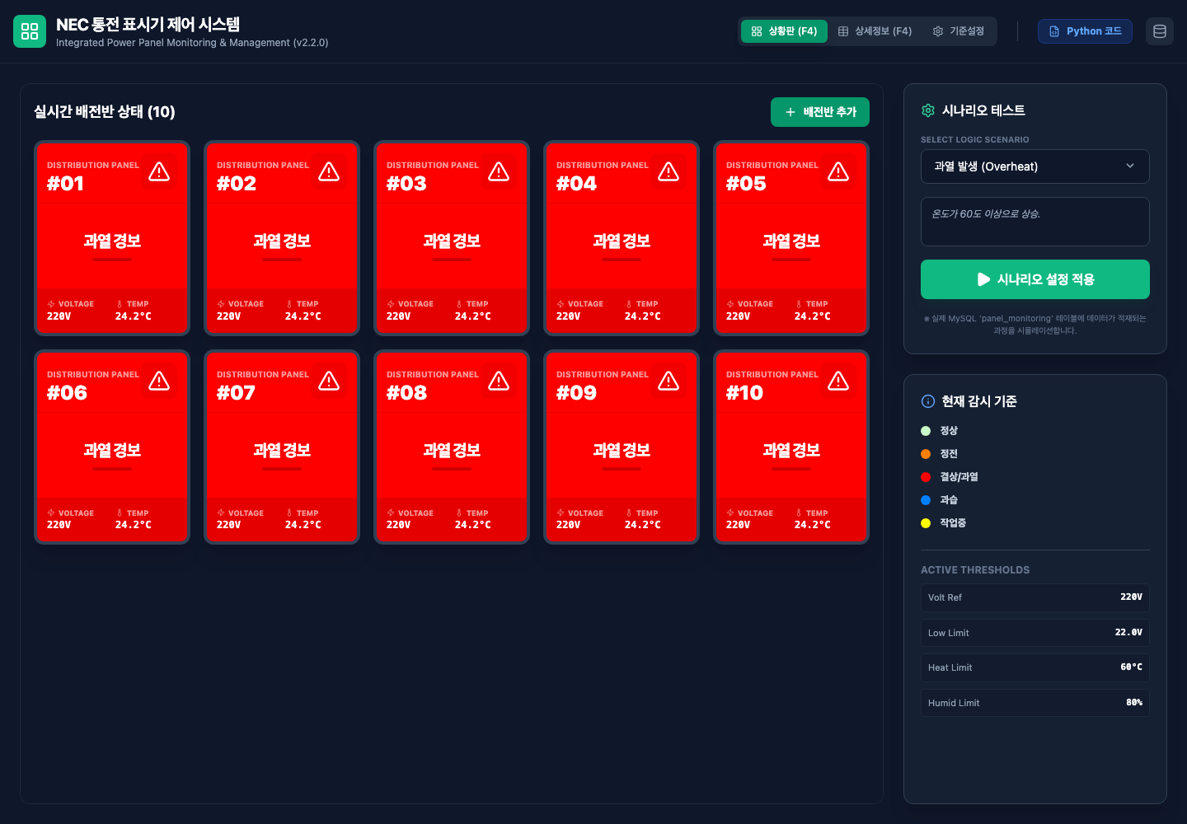Viewport: 1187px width, 824px height.
Task: Click the Python 코드 button
Action: (1085, 31)
